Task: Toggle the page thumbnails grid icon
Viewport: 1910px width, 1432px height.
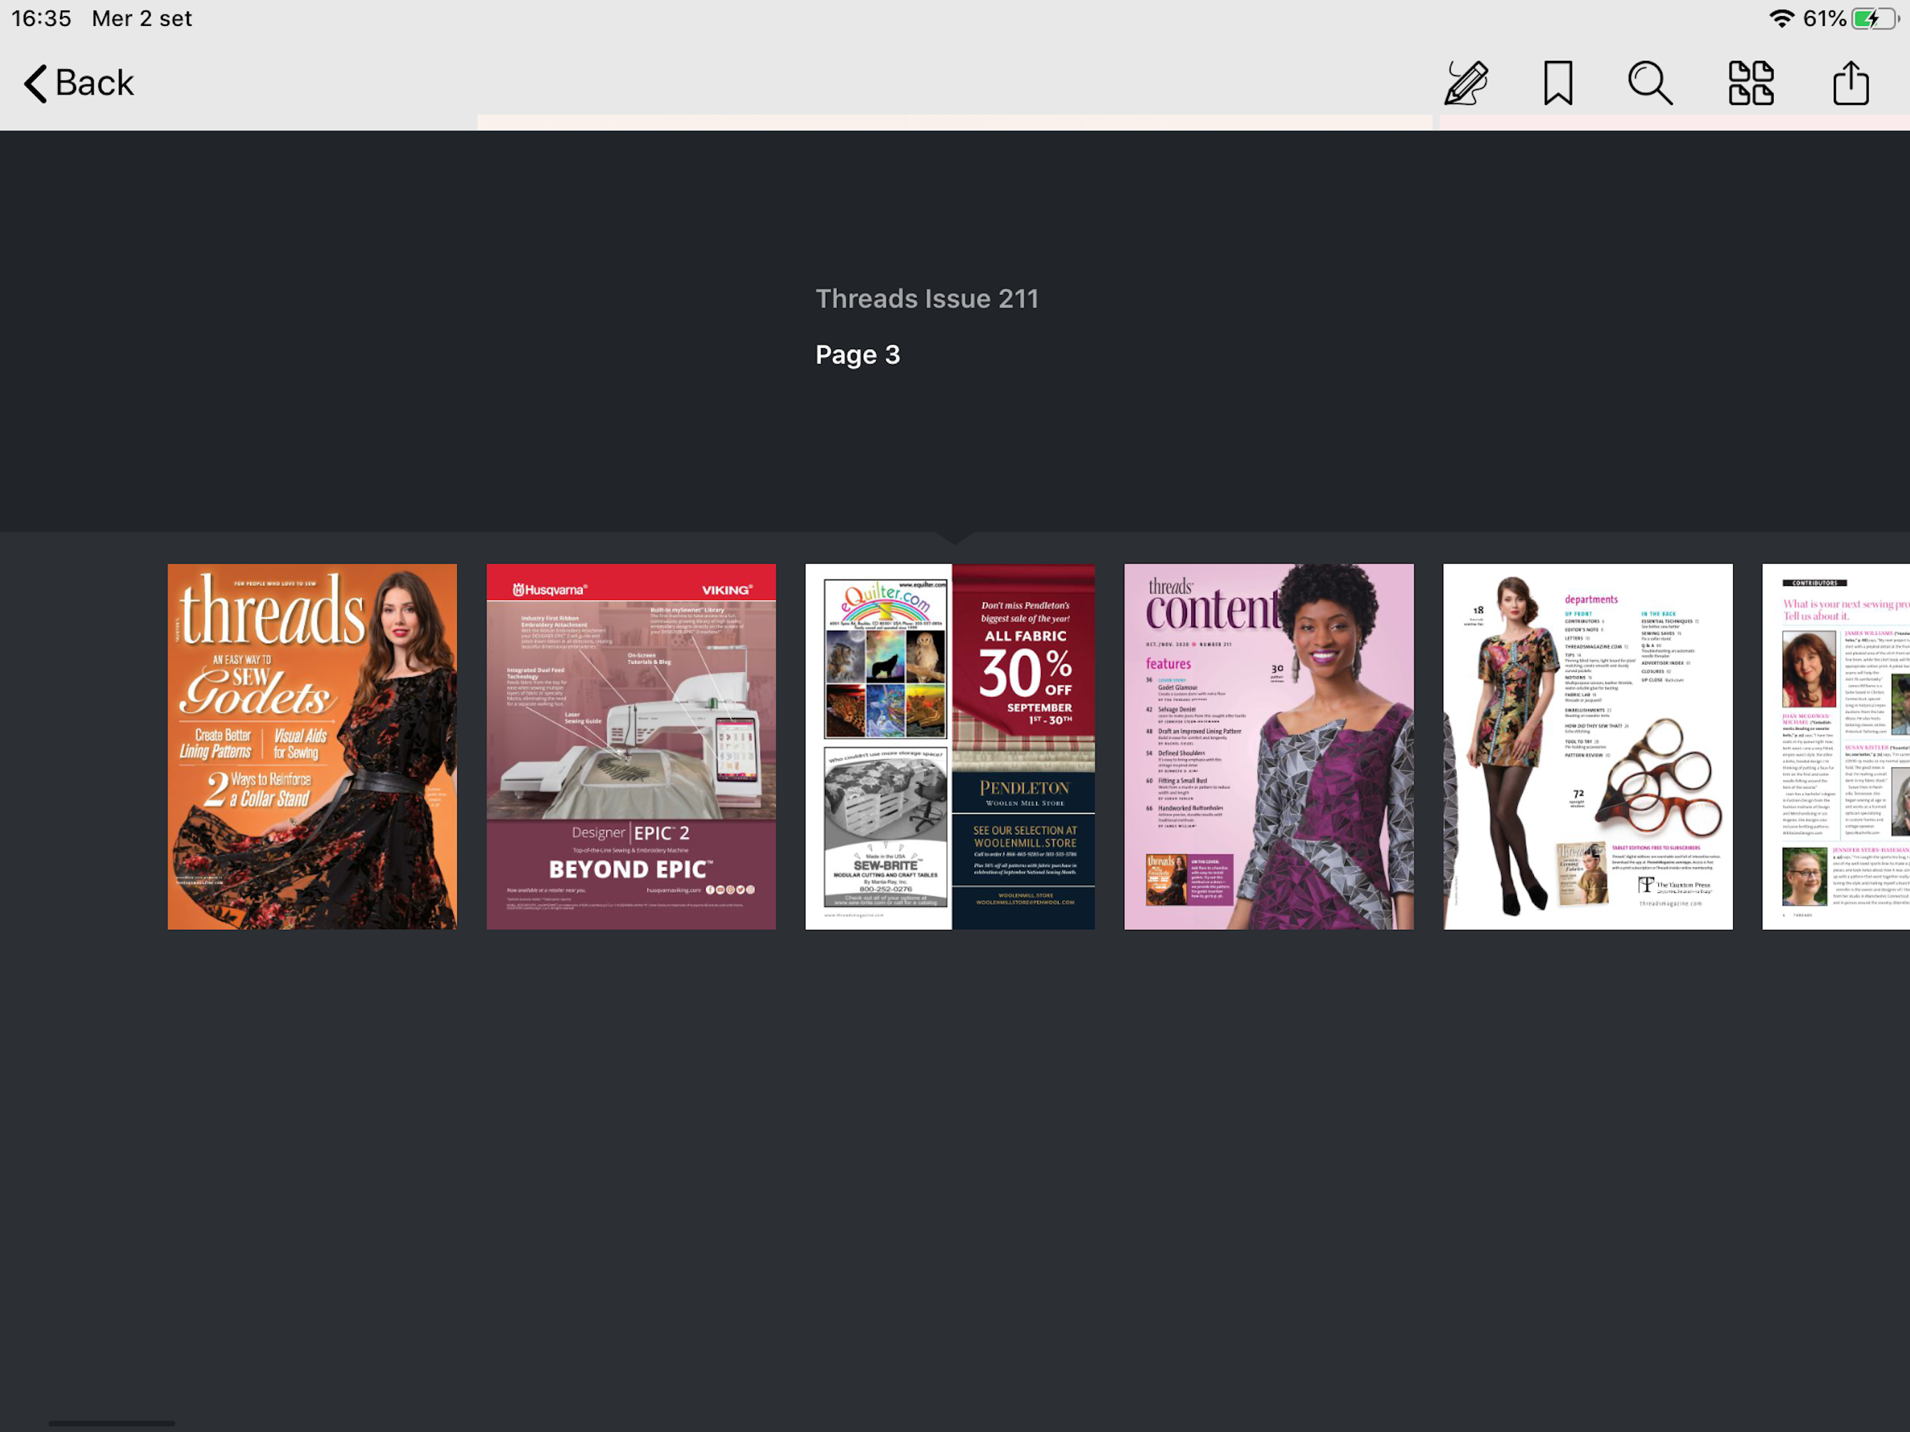Action: pos(1751,83)
